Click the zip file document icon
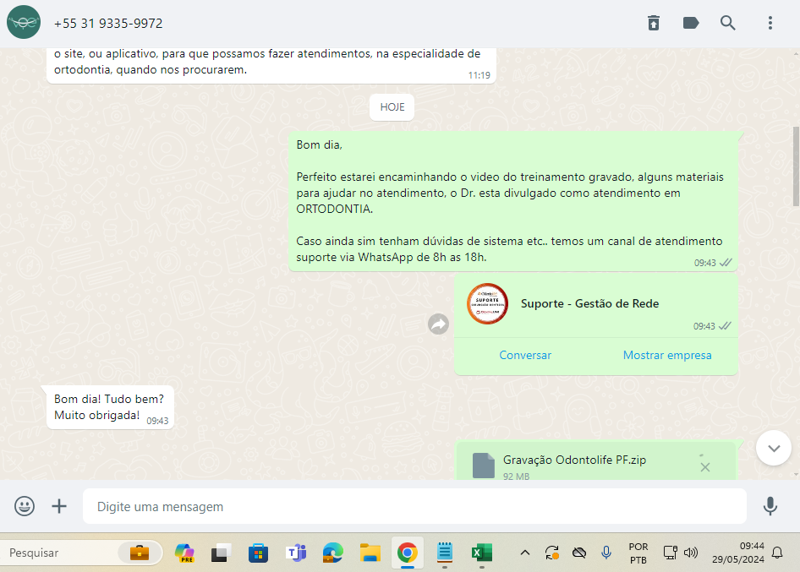Screen dimensions: 800x572 pos(483,466)
